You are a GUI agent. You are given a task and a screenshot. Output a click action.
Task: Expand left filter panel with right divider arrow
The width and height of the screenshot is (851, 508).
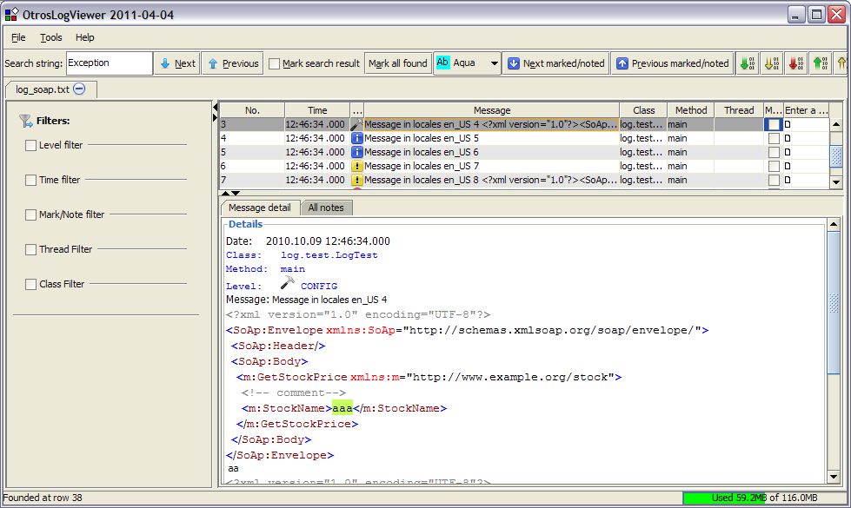pos(216,117)
